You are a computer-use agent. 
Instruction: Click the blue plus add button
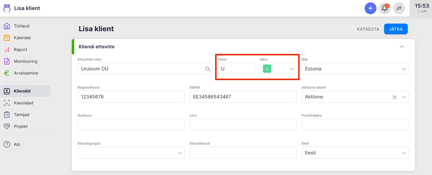[370, 8]
